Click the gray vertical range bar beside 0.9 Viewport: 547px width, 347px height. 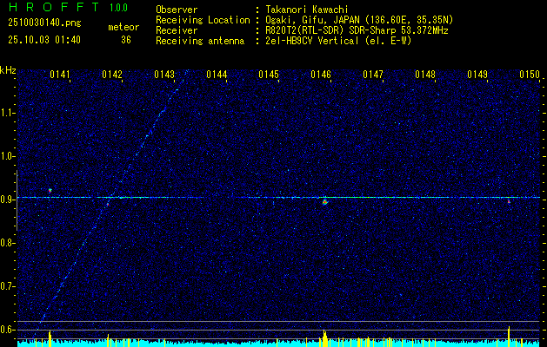(17, 200)
